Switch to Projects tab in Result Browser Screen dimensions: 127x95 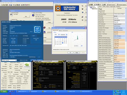108,7
